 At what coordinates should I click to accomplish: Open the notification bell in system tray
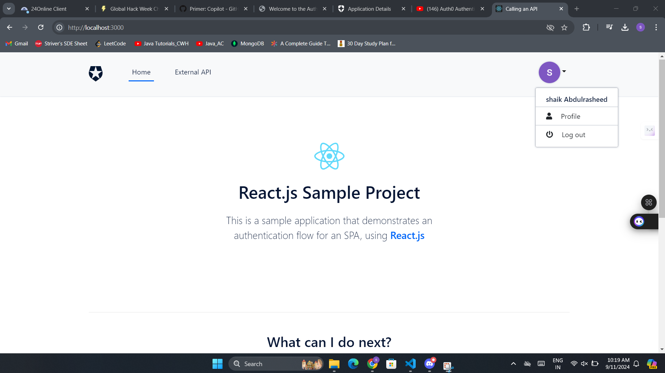(x=636, y=364)
